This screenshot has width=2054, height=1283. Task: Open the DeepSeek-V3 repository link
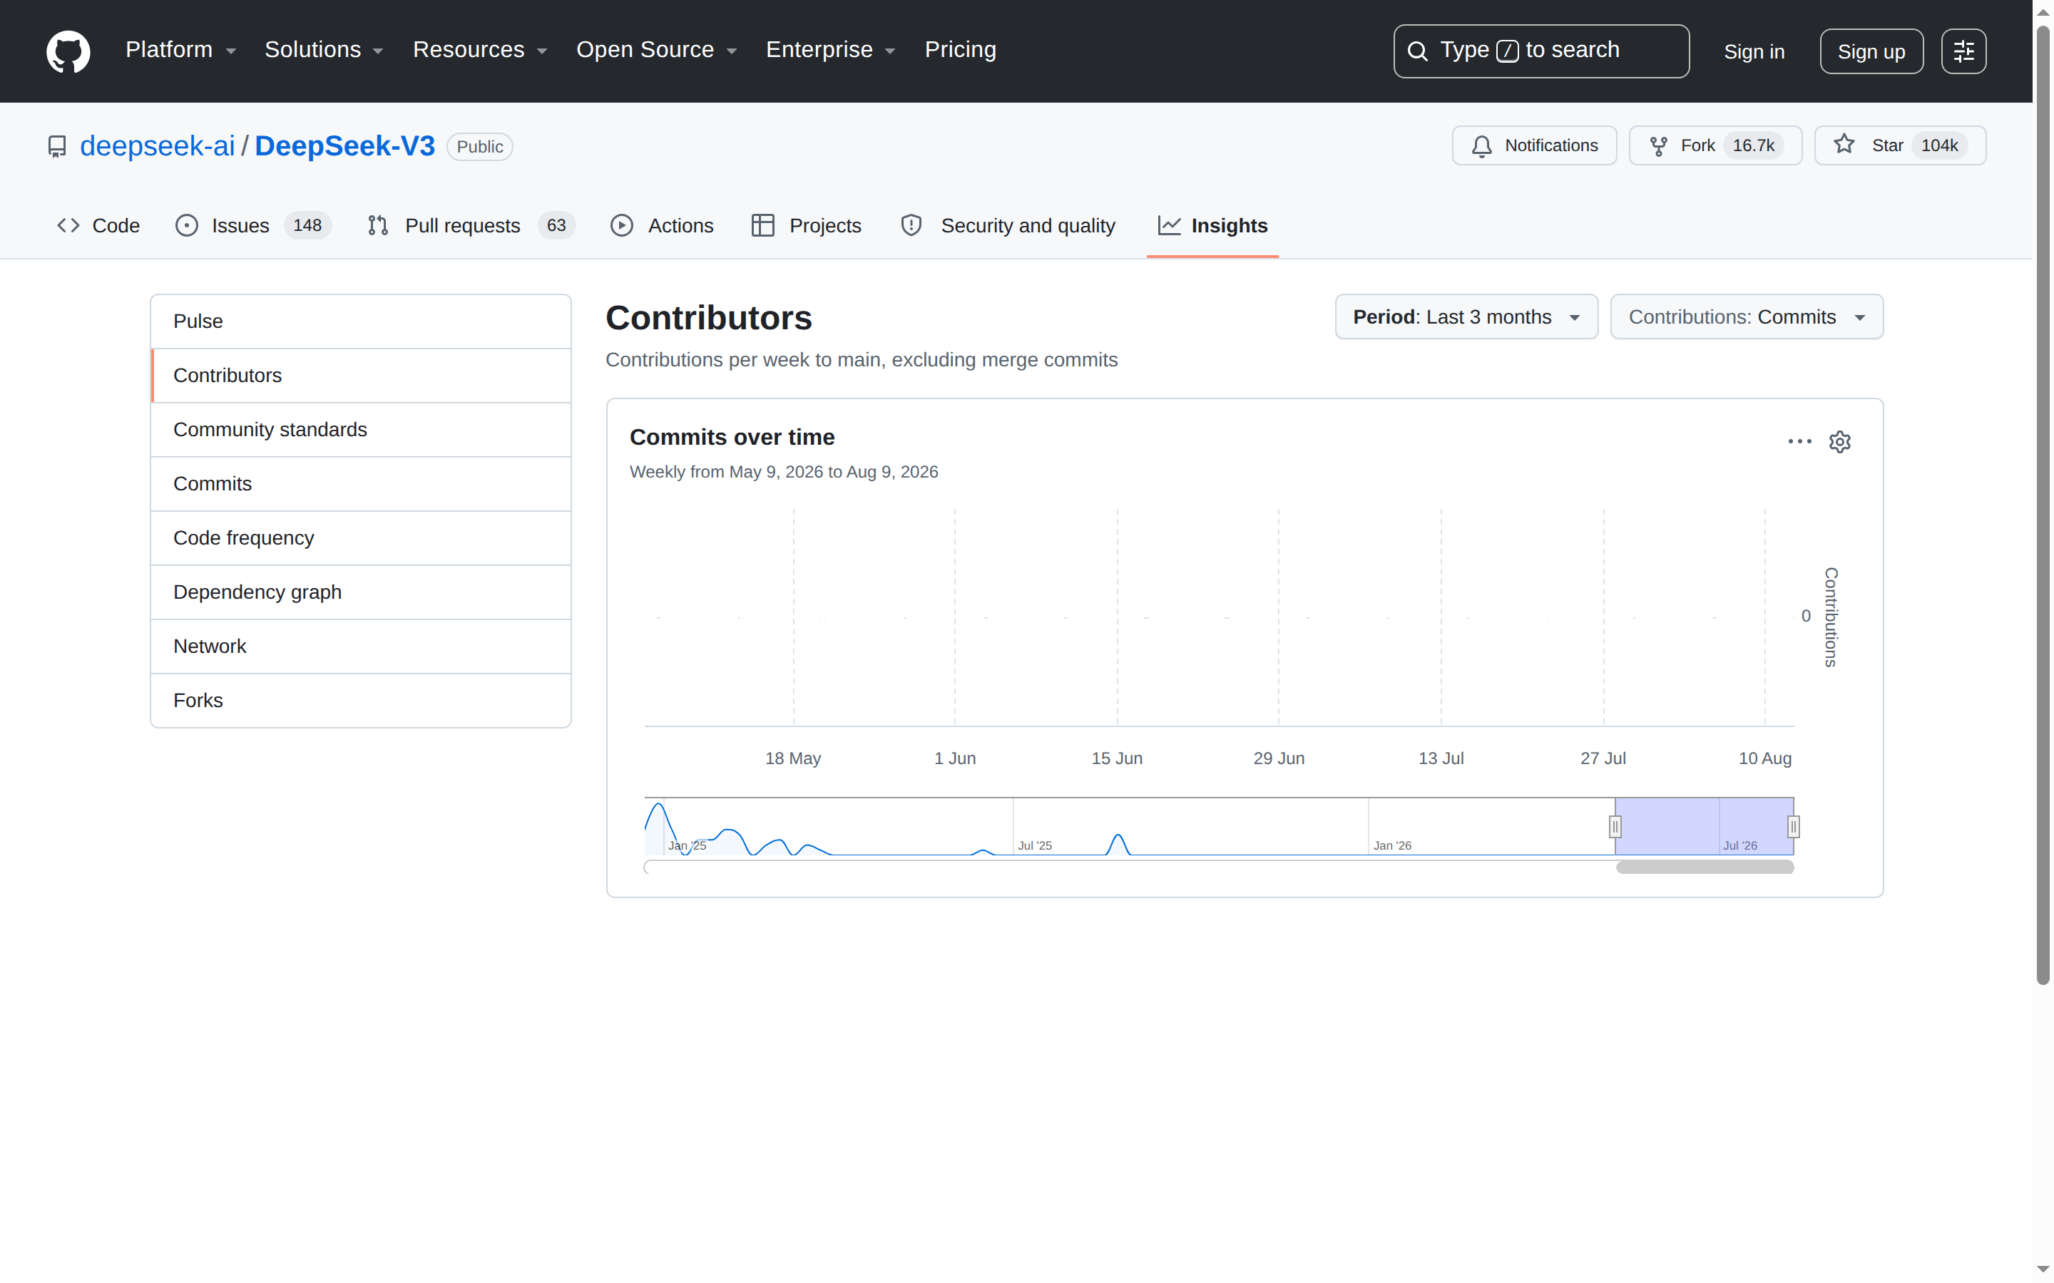[x=344, y=146]
